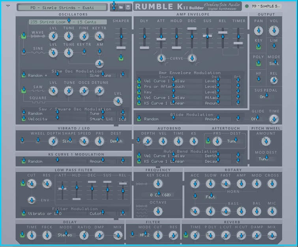Toggle the SHAPER enable button below slider
The image size is (298, 247).
click(121, 58)
